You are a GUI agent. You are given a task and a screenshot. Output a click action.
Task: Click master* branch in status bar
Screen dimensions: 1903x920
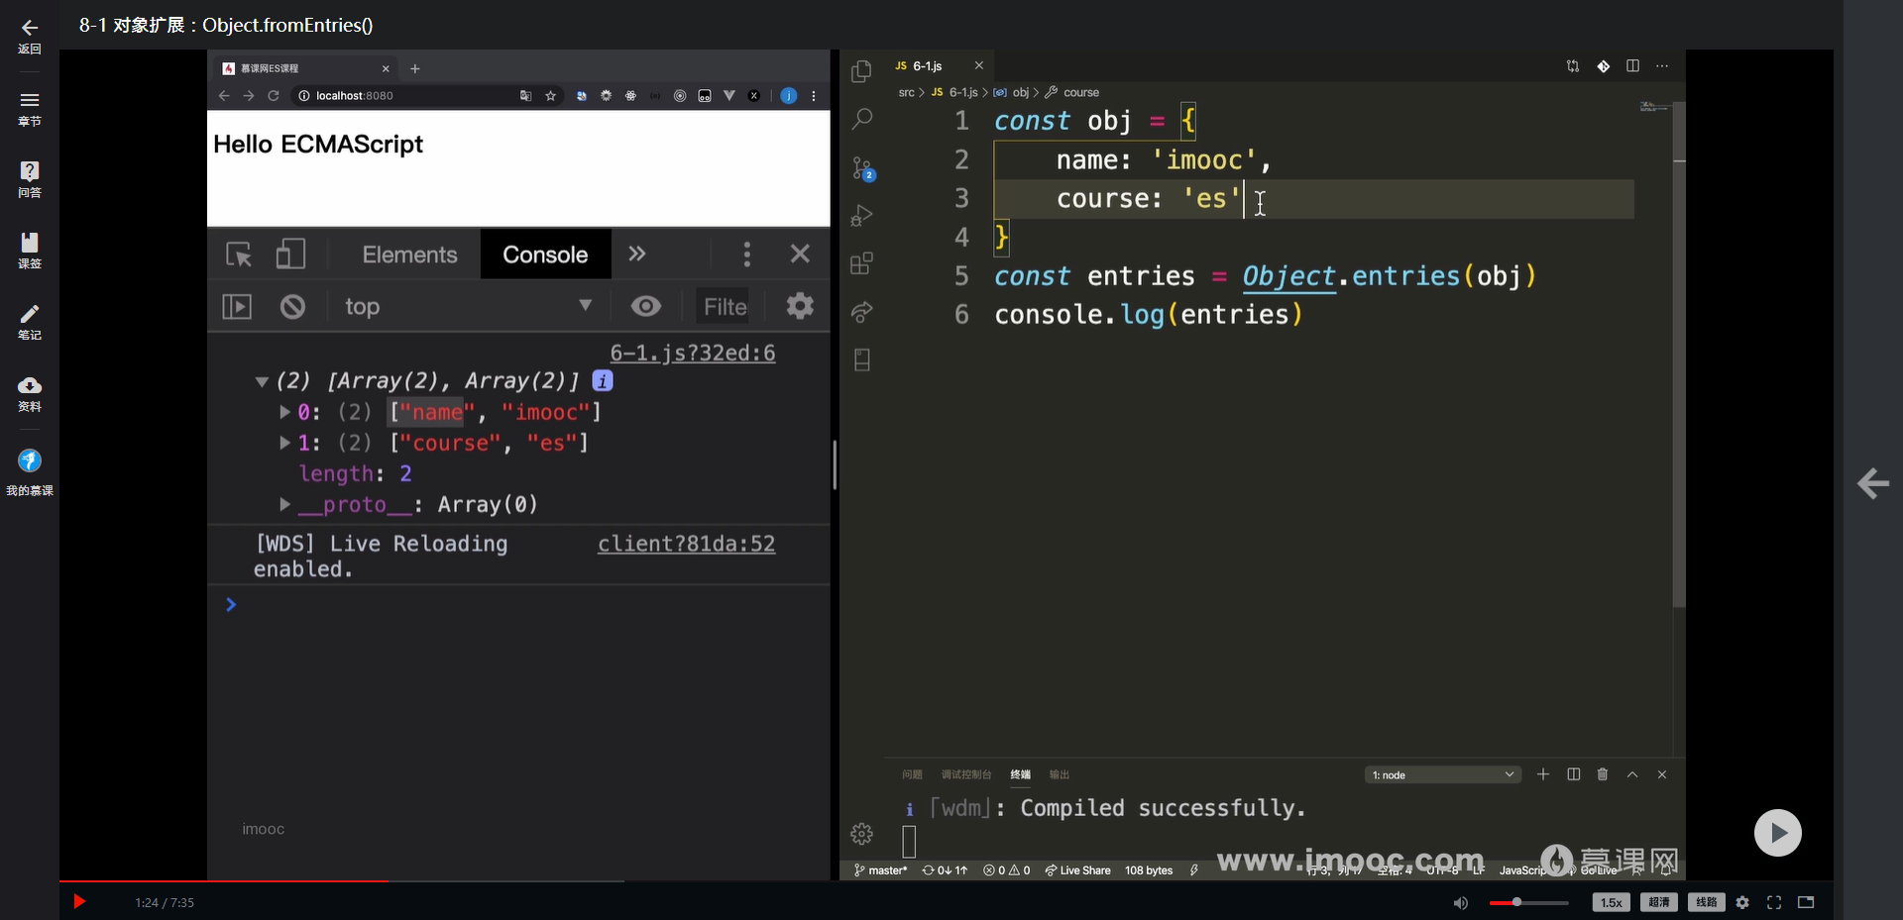click(x=881, y=870)
